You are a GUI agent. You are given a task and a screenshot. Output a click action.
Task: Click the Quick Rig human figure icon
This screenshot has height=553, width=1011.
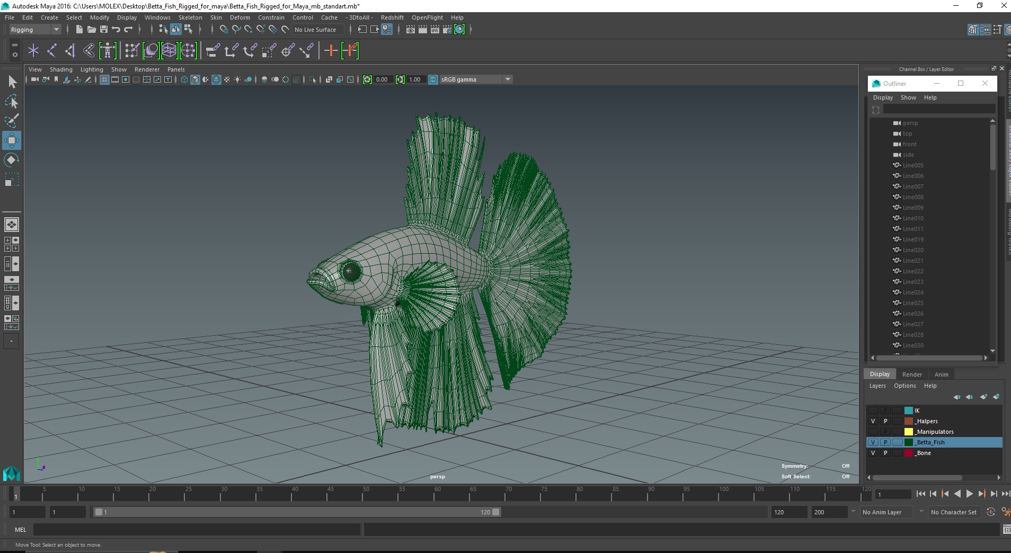pyautogui.click(x=108, y=51)
